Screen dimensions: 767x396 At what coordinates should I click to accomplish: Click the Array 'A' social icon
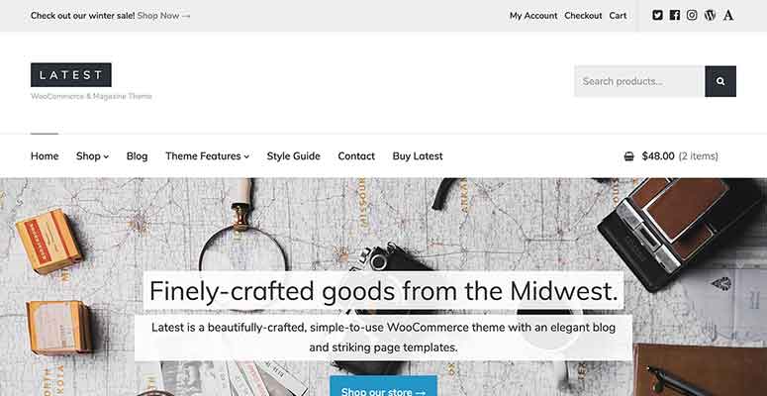(728, 15)
